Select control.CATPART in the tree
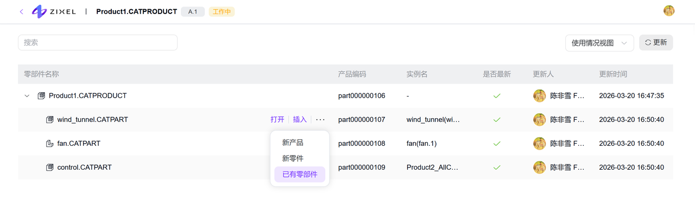 pos(84,168)
